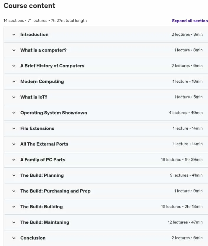Click chevron beside A Brief History of Computers
The image size is (208, 246).
[x=14, y=66]
